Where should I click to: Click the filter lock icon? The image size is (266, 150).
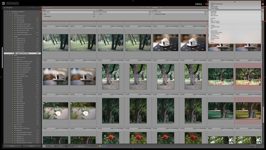[263, 8]
